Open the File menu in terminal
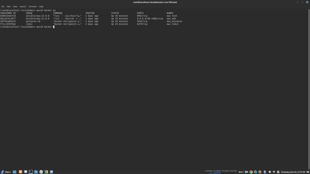Screen dimensions: 310x174 (3, 6)
